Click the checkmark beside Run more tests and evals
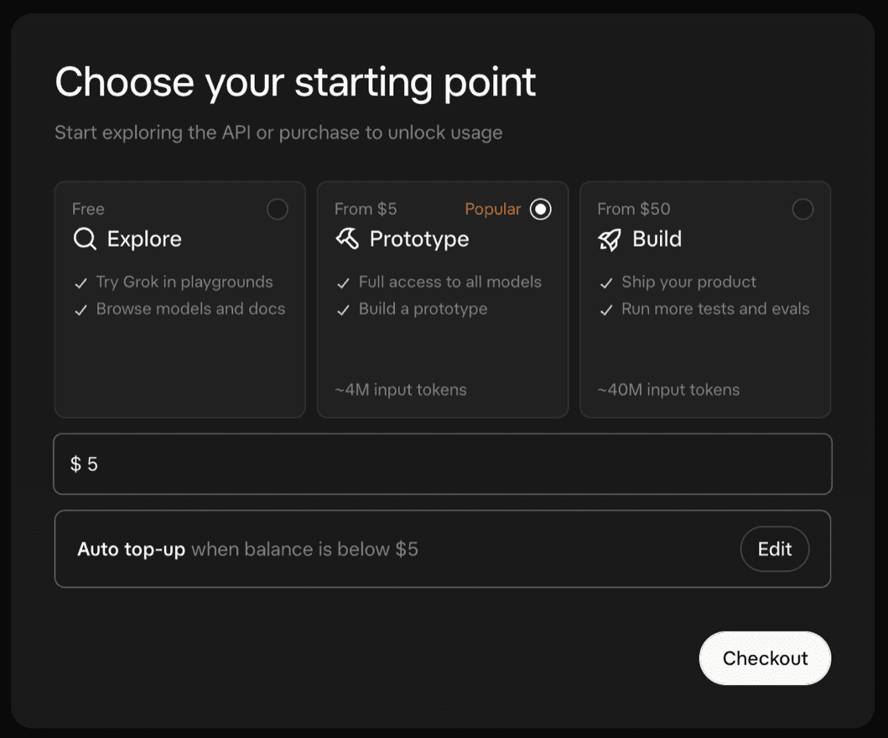Screen dimensions: 888x738 point(606,309)
